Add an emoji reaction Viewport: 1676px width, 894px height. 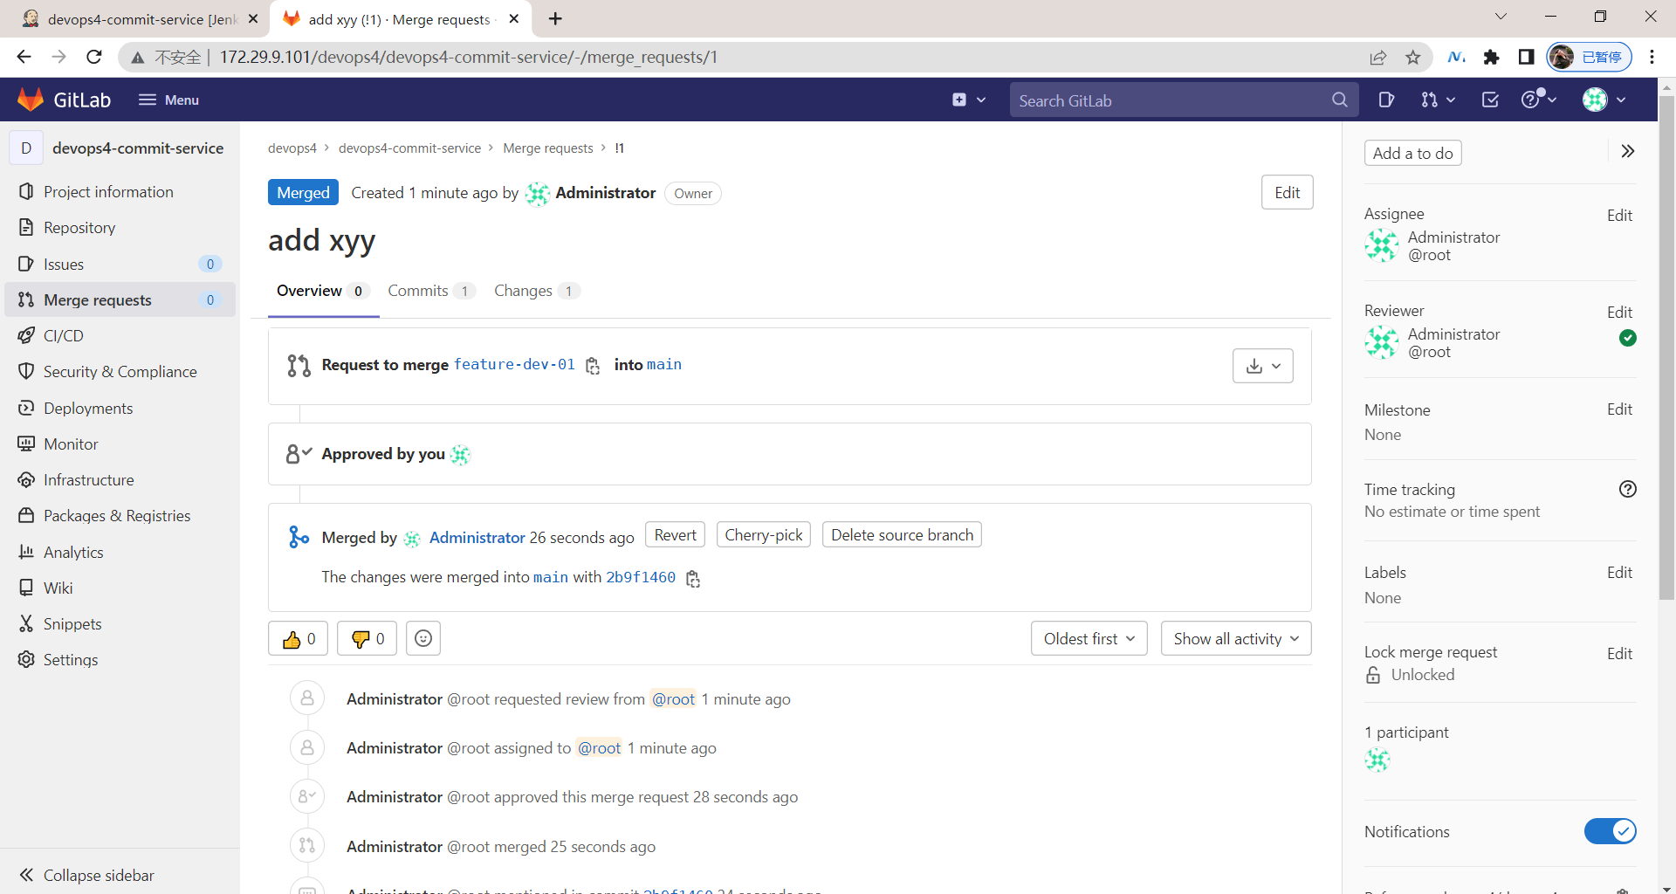coord(423,638)
